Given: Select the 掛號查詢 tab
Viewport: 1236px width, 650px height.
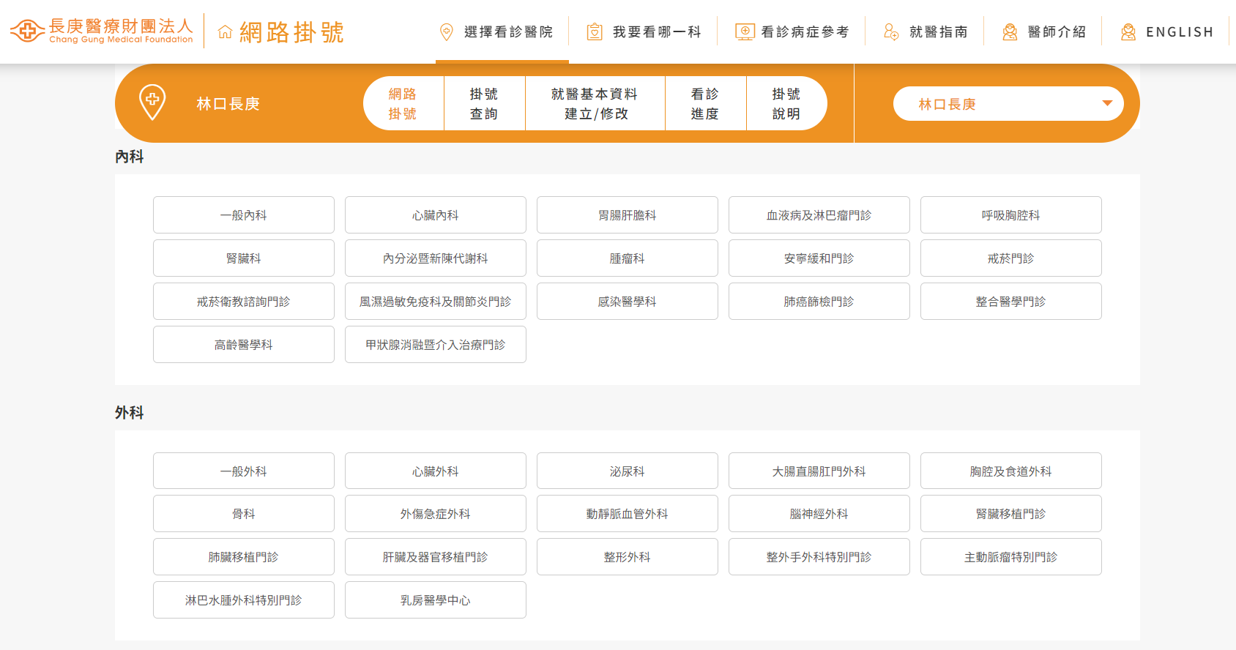Looking at the screenshot, I should pos(484,103).
